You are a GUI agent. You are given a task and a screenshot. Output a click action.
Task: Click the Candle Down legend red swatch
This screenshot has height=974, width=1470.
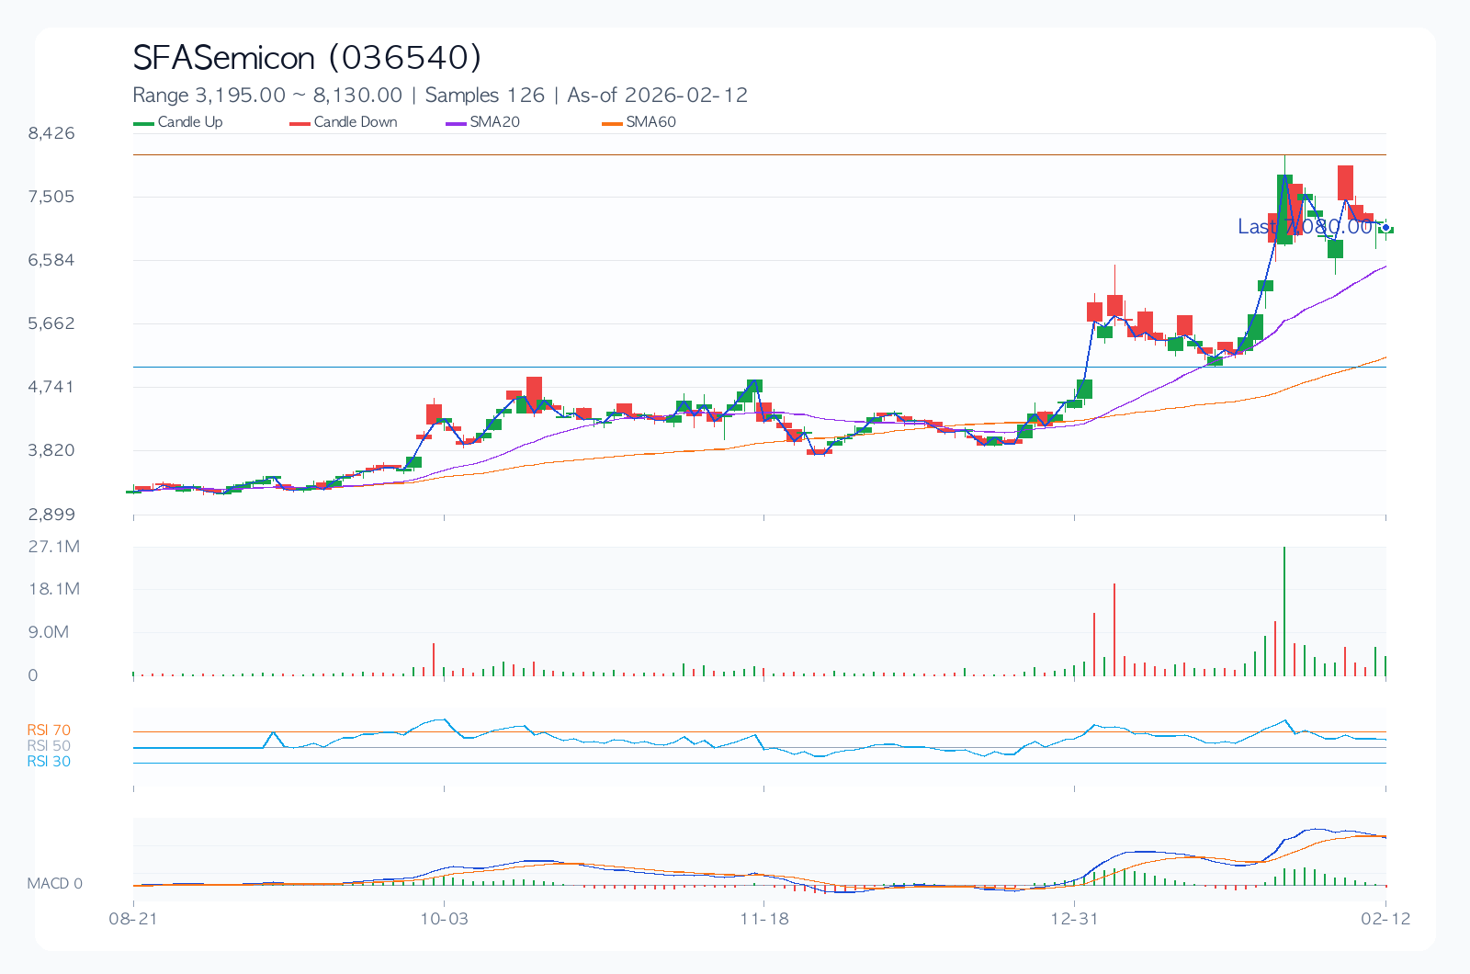click(x=300, y=123)
